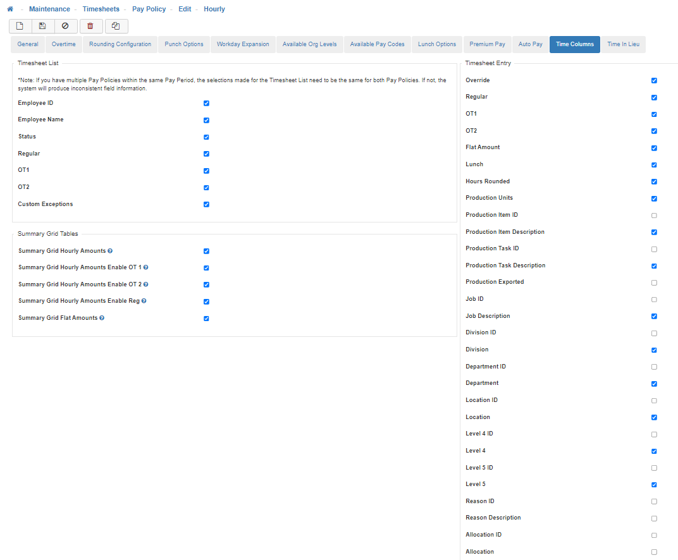Create a new pay policy record
The width and height of the screenshot is (678, 560).
(20, 26)
